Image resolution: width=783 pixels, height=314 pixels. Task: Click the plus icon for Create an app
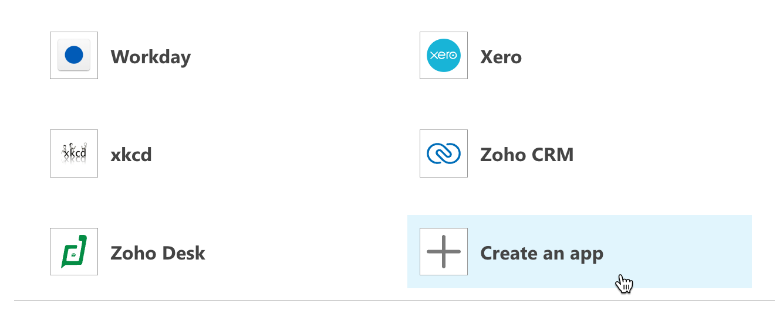point(444,252)
